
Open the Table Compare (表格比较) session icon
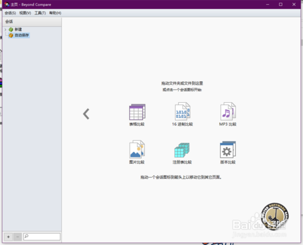tap(137, 112)
